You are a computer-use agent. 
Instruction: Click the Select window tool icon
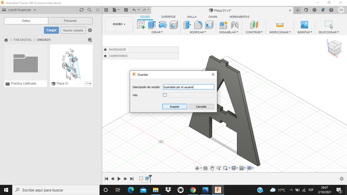pyautogui.click(x=329, y=25)
